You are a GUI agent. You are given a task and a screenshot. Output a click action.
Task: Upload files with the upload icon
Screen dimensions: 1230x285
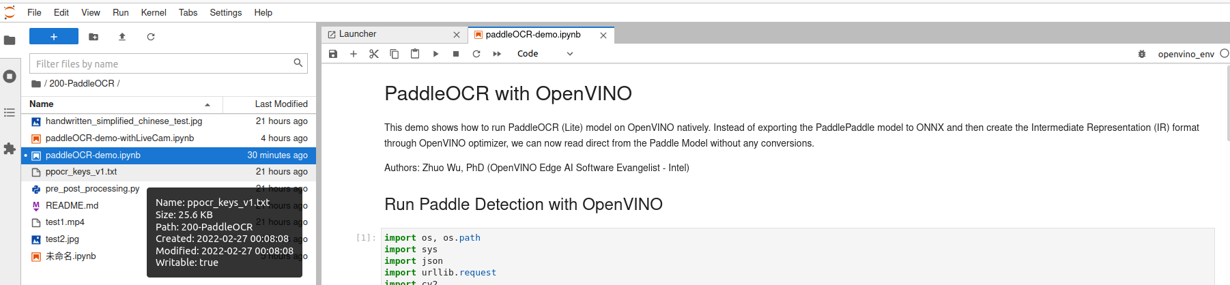click(122, 37)
